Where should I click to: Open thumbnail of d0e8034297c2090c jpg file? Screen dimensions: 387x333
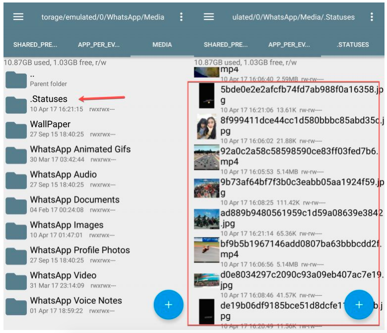(x=207, y=280)
